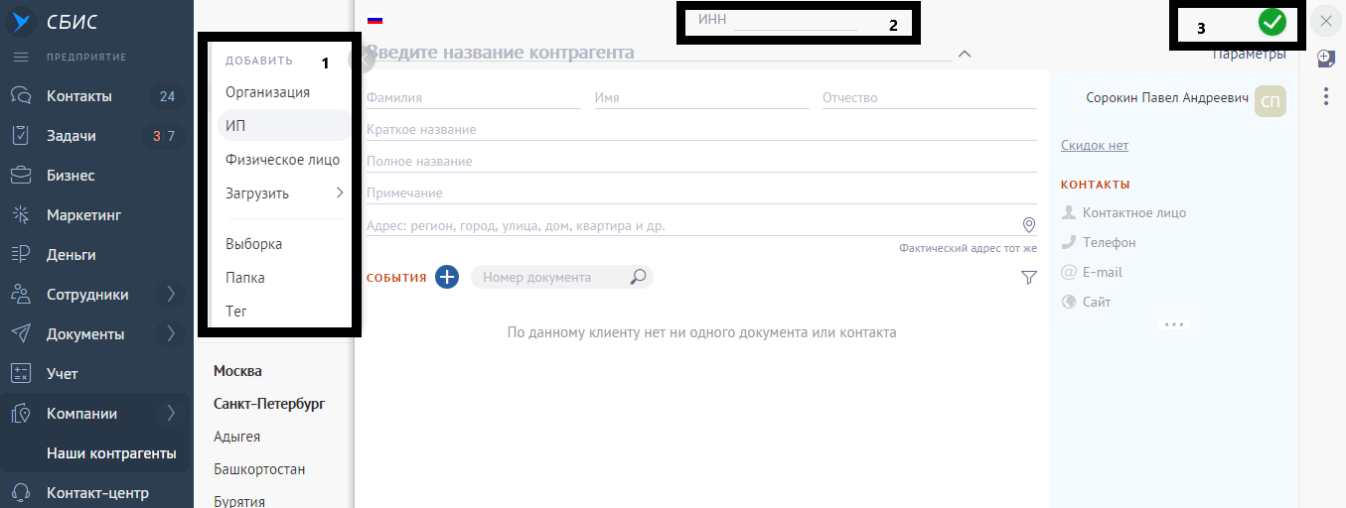This screenshot has height=508, width=1346.
Task: Click the Контакт-центр headset icon
Action: coord(20,493)
